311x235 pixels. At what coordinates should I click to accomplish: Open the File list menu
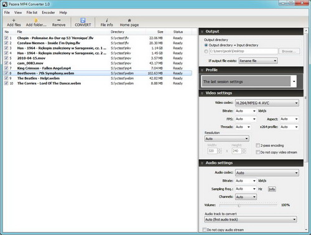32,12
